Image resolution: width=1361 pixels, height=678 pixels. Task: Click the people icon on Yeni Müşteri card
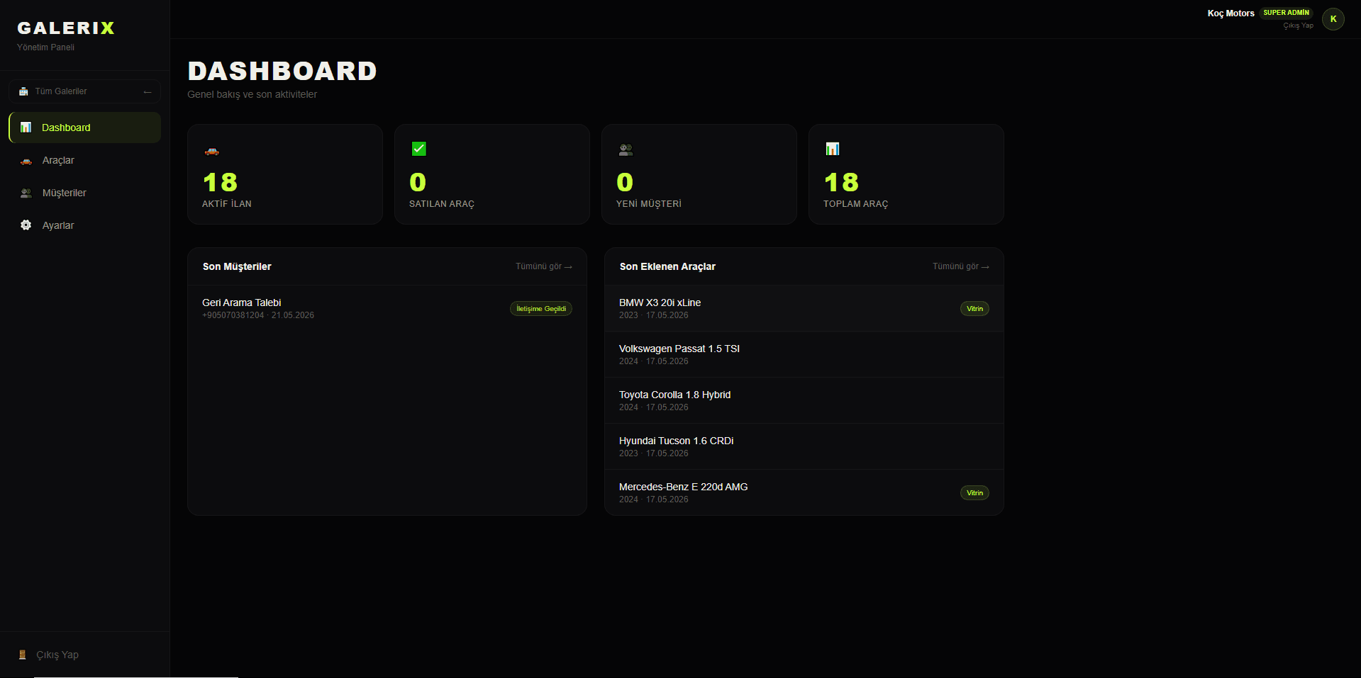point(626,149)
